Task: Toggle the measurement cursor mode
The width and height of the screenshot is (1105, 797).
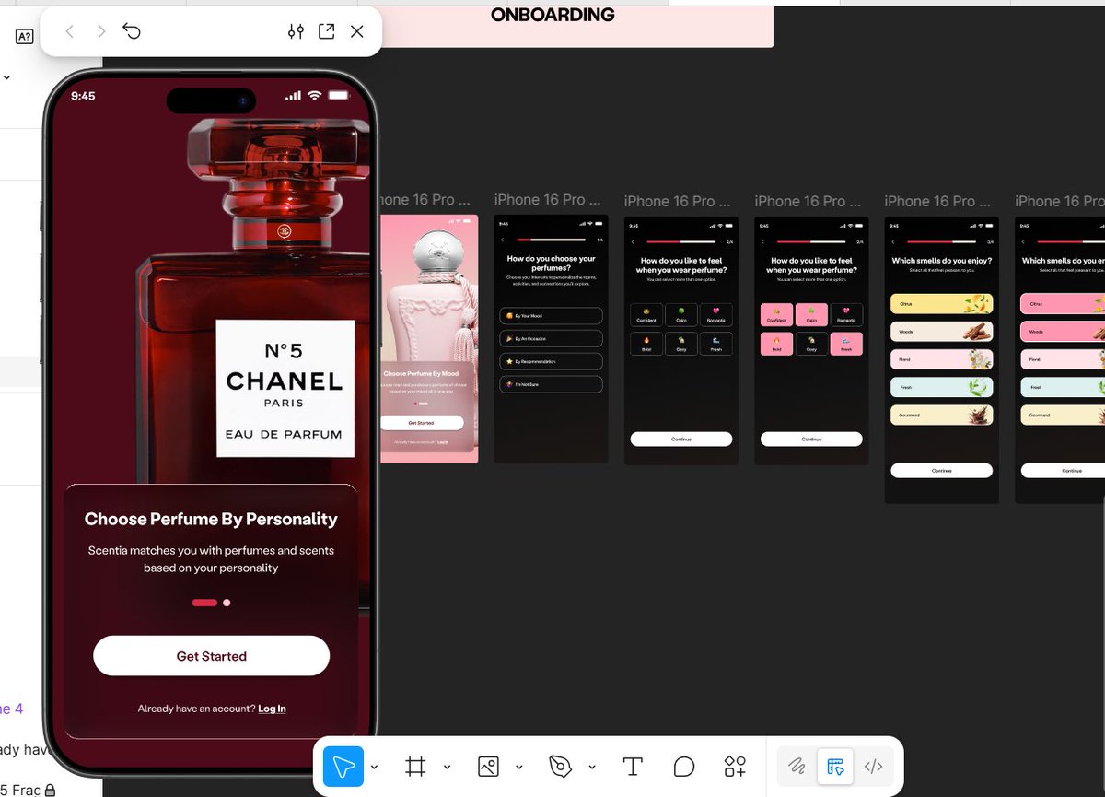Action: coord(835,766)
